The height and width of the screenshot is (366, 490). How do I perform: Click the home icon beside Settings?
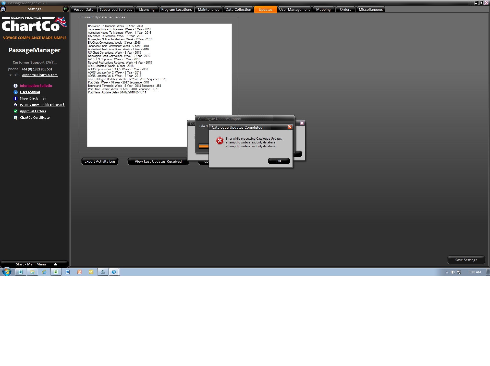point(3,9)
